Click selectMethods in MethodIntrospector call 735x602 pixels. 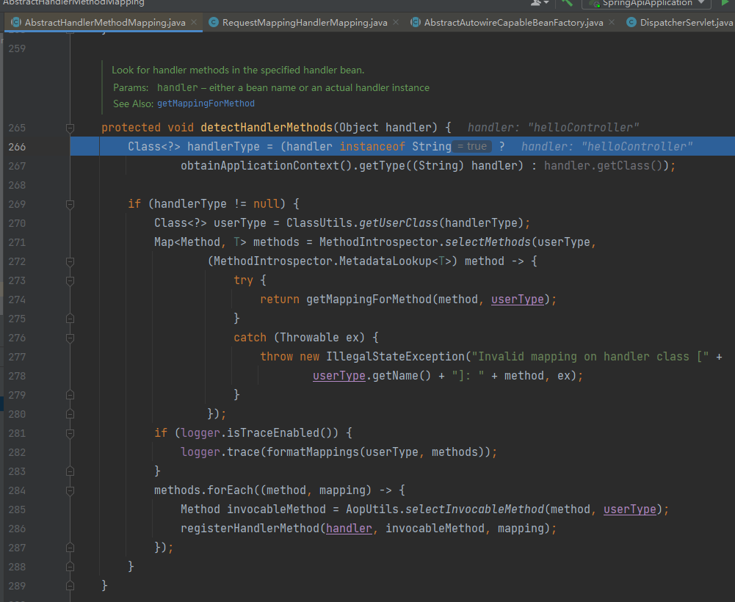(488, 242)
